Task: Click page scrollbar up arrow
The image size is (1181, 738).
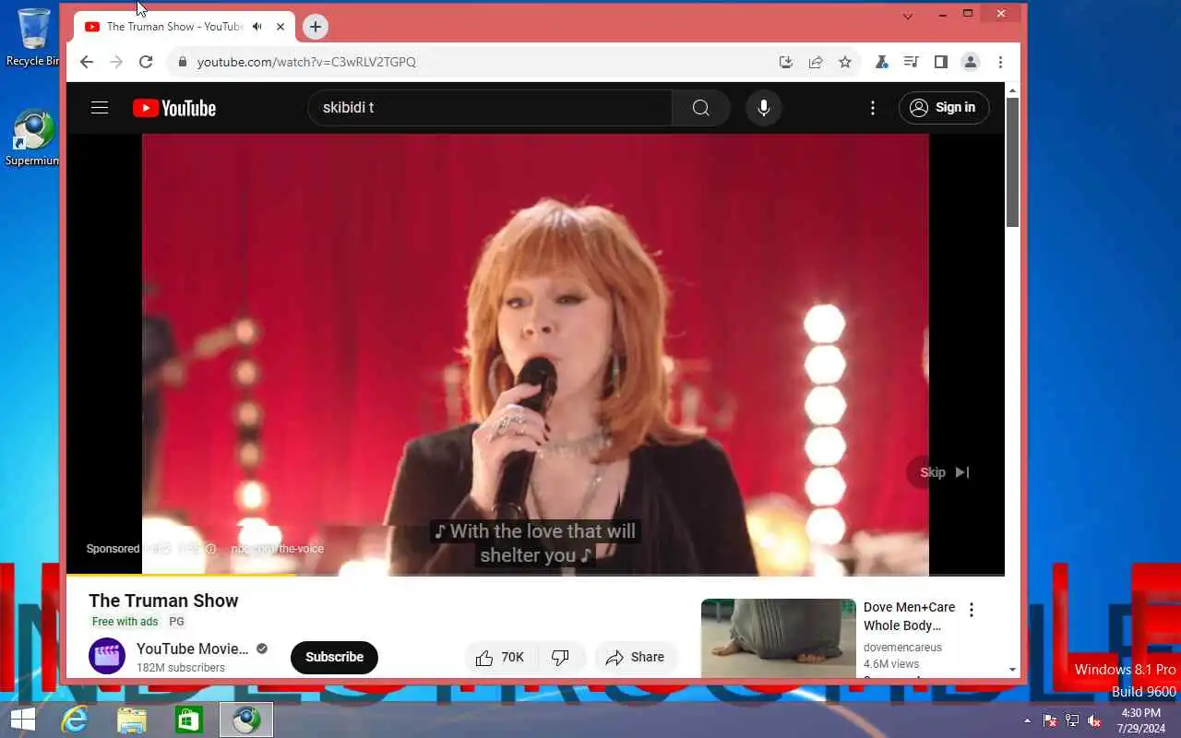Action: click(x=1012, y=90)
